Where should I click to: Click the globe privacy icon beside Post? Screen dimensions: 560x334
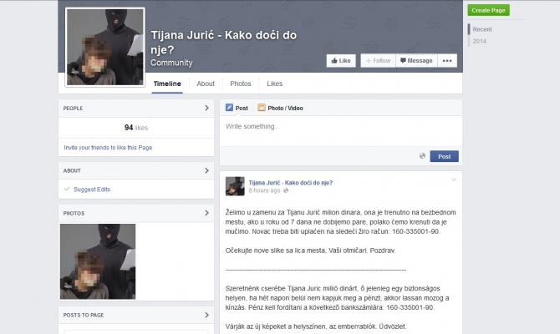[422, 156]
